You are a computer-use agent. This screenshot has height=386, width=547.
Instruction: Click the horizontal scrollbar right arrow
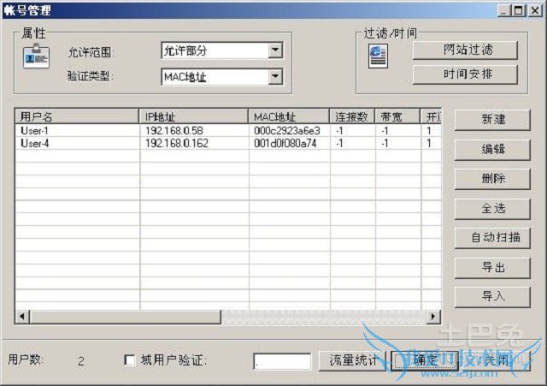point(433,317)
